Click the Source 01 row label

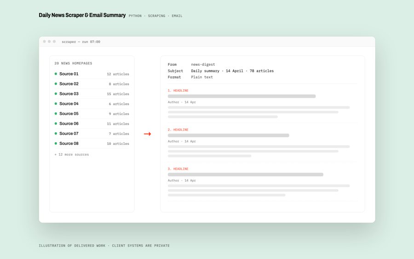[x=69, y=74]
